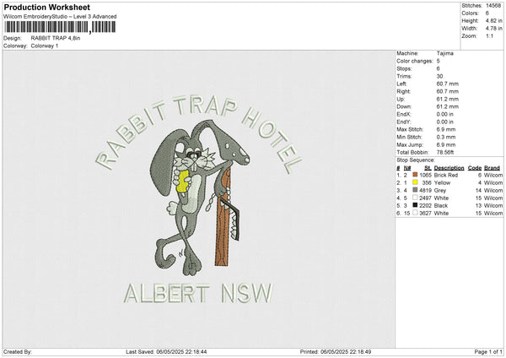Viewport: 506px width, 358px height.
Task: Click the barcode under the worksheet title
Action: pos(57,27)
